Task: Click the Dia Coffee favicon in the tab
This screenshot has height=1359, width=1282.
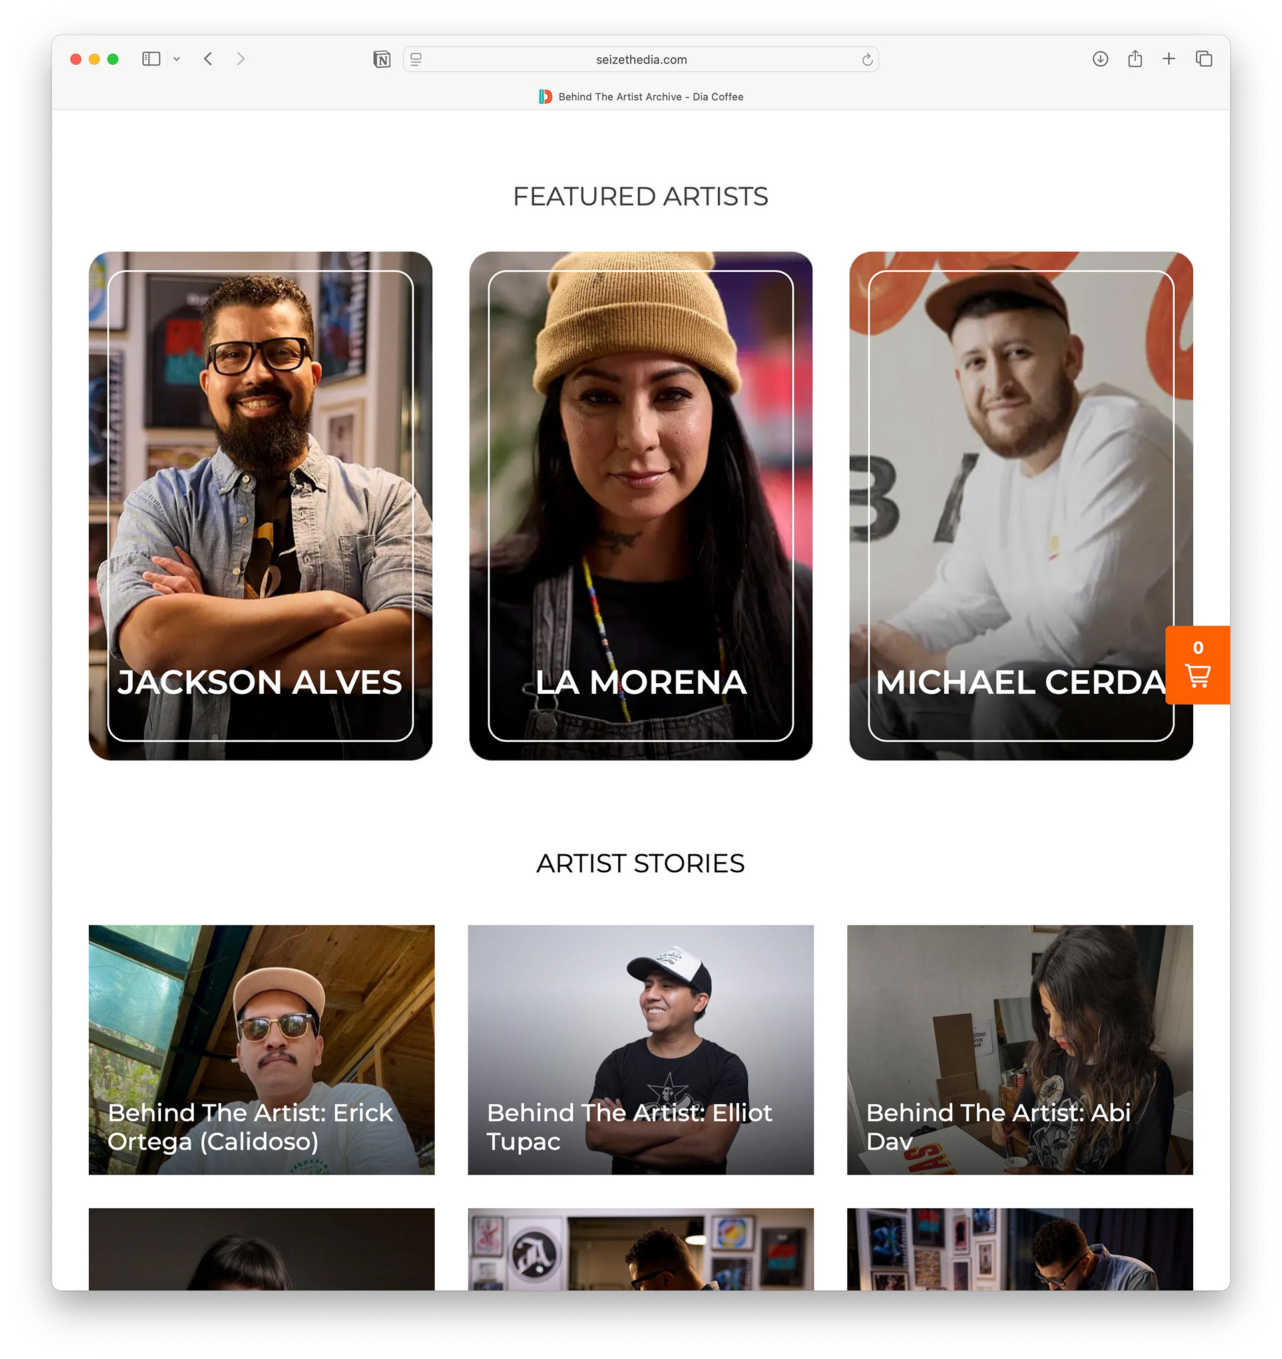Action: click(x=546, y=96)
